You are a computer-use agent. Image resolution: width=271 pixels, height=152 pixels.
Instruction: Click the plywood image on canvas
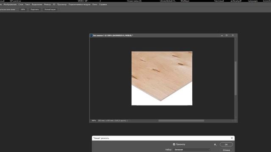point(162,78)
